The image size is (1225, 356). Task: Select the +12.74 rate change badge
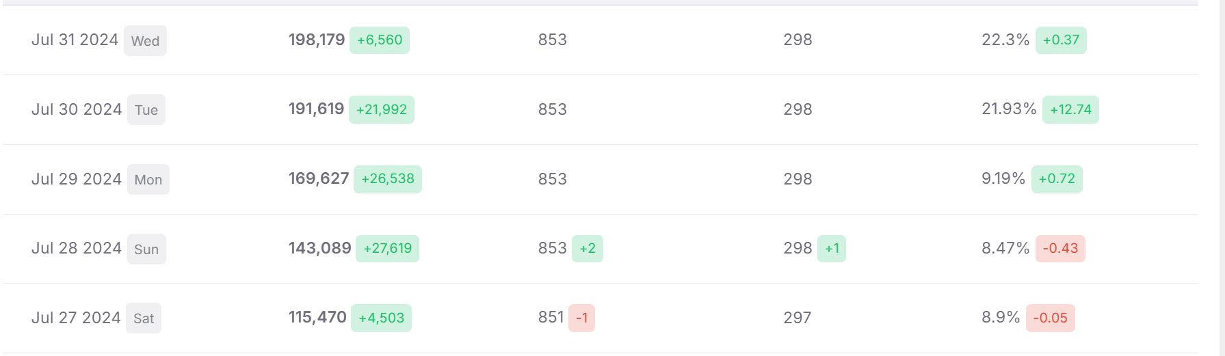click(x=1070, y=110)
